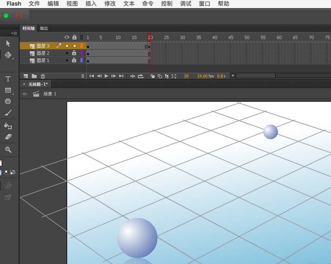331x264 pixels.
Task: Play the timeline animation
Action: click(106, 76)
